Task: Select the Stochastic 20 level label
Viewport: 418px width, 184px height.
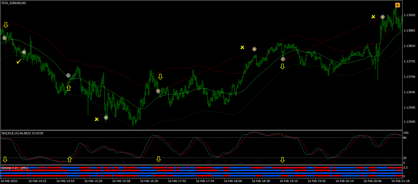Action: pos(405,158)
